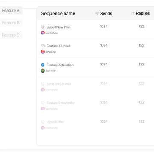
Task: Click the phone icon for Upsell New Plan
Action: click(43, 27)
